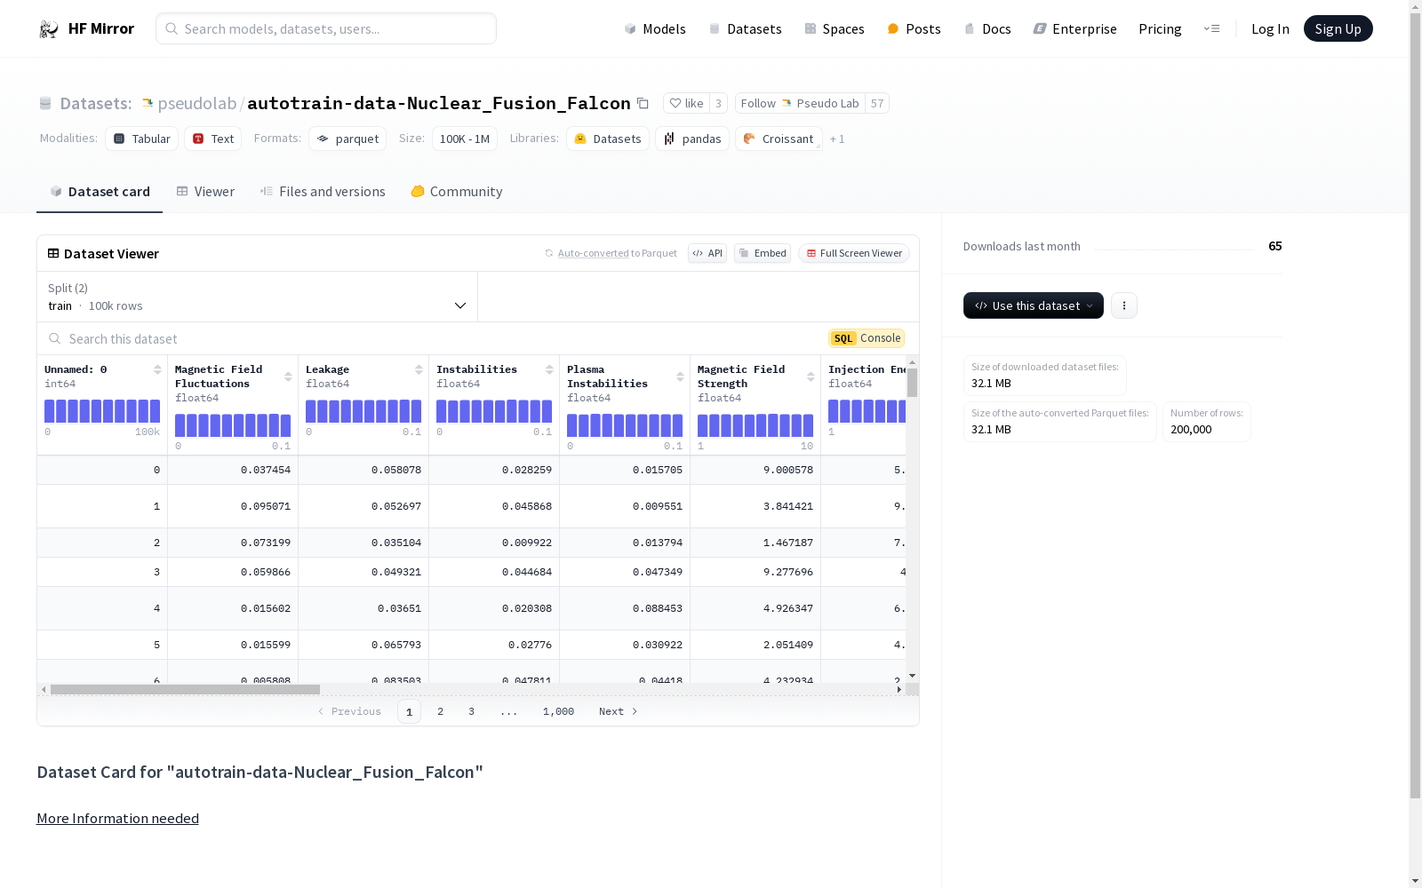Screen dimensions: 1422x888
Task: Open Docs in top navigation
Action: [x=987, y=29]
